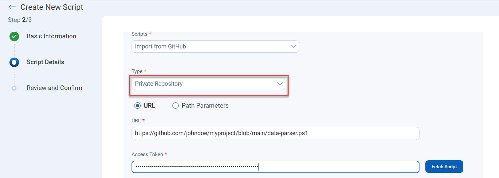Viewport: 499px width, 178px height.
Task: Click the Create New Script heading
Action: 52,7
